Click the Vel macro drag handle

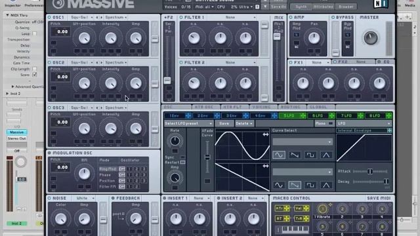(x=306, y=208)
